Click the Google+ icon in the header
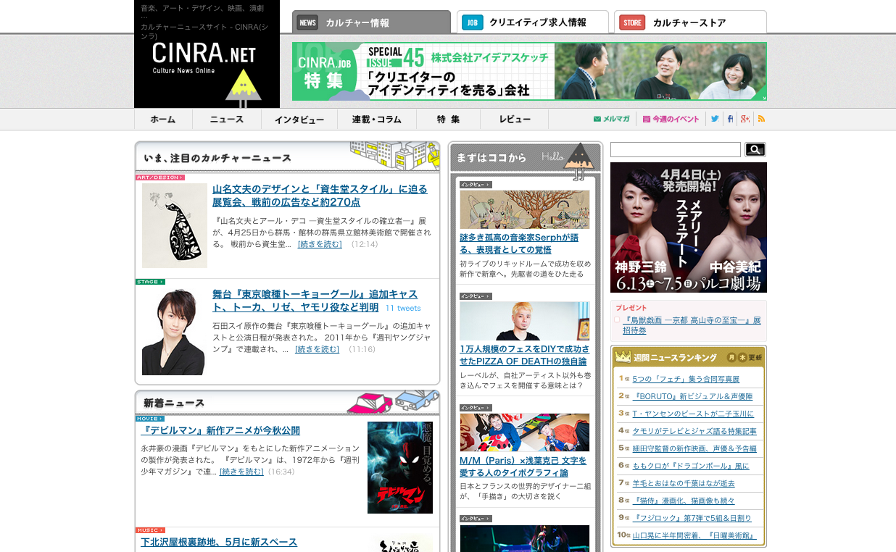 745,118
